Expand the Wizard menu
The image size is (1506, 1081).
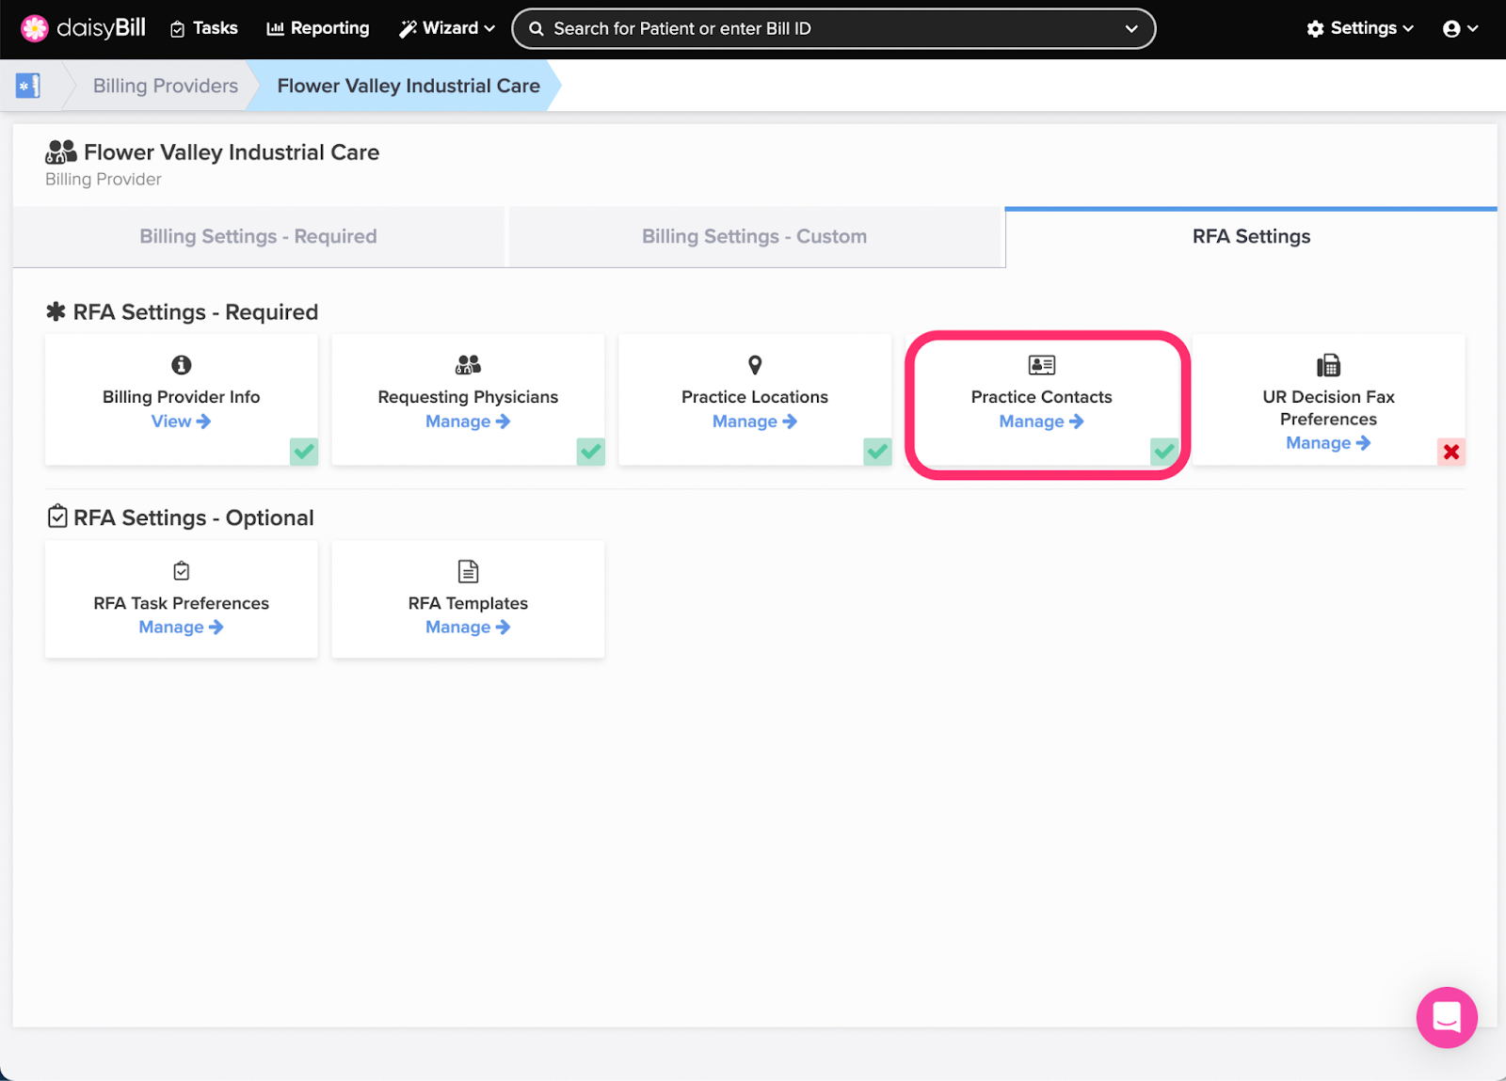pyautogui.click(x=447, y=28)
